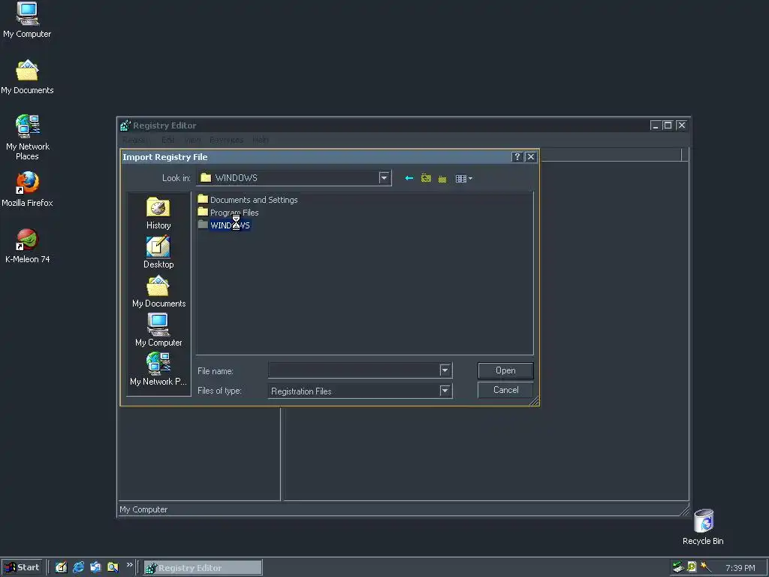The image size is (769, 577).
Task: Minimize the Registry Editor window
Action: (655, 125)
